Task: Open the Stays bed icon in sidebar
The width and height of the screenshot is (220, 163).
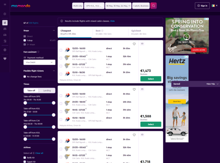Action: pos(5,29)
